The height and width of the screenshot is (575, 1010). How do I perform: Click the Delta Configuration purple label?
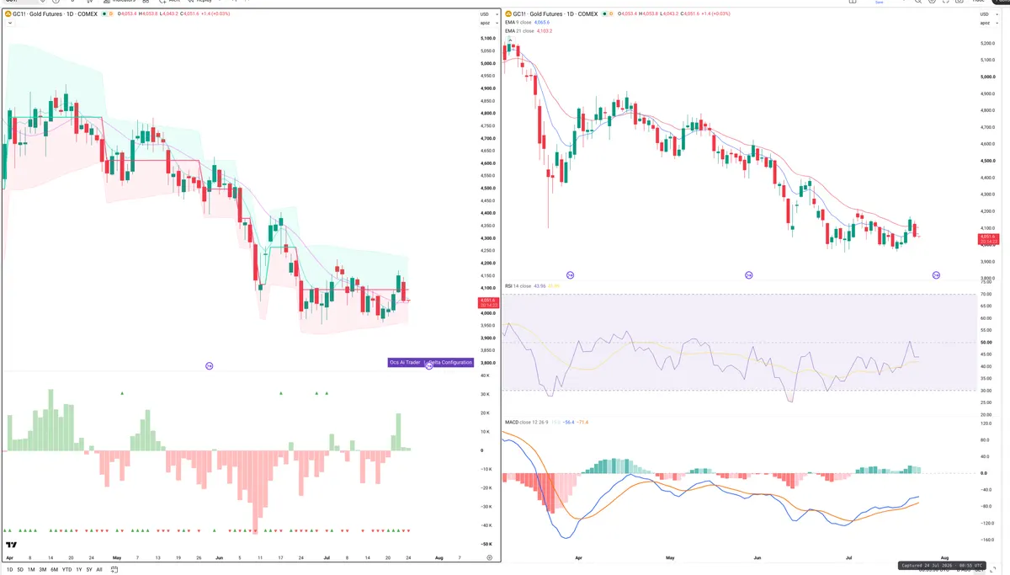pyautogui.click(x=449, y=362)
